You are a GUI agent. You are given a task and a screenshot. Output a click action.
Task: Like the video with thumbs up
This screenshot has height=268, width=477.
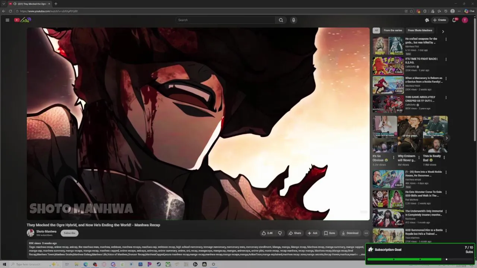pyautogui.click(x=267, y=233)
